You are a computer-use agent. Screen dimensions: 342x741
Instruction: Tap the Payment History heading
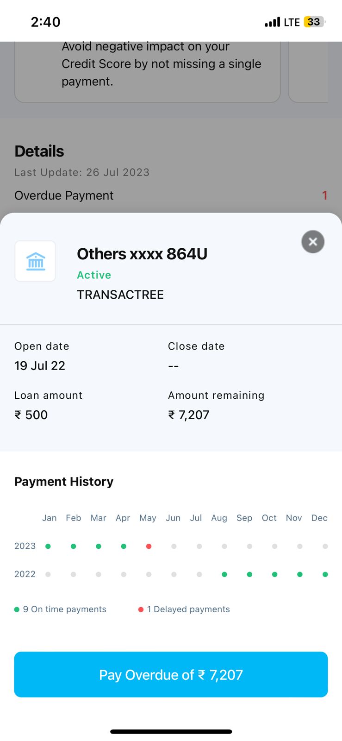coord(64,482)
